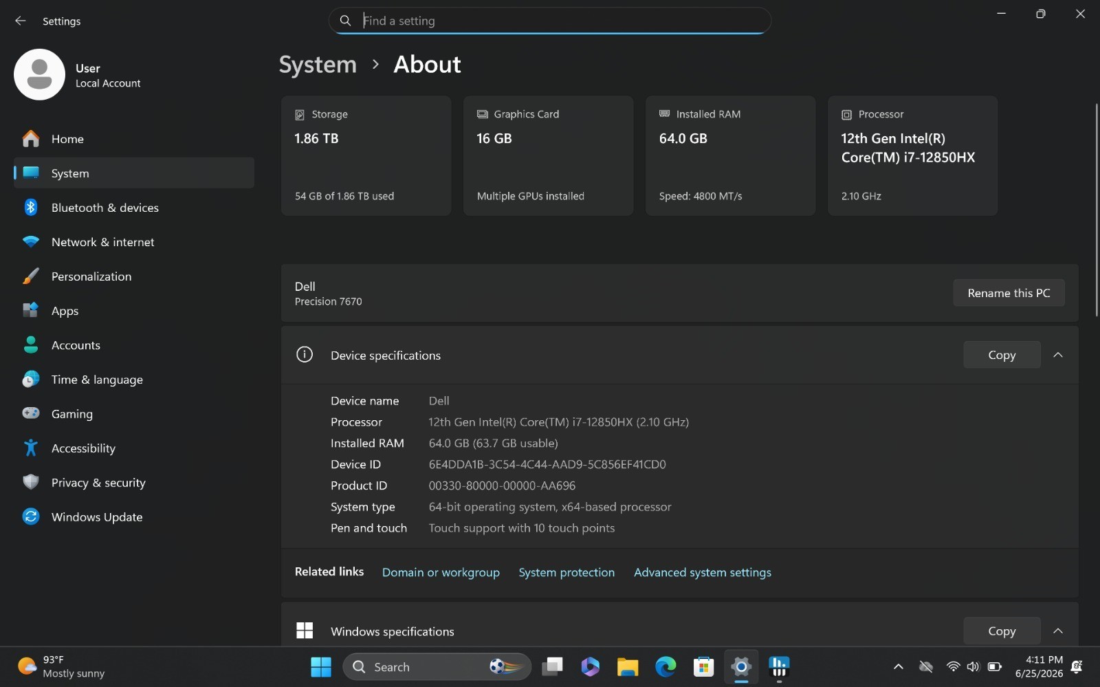Open the Storage card showing 1.86 TB

click(x=366, y=155)
